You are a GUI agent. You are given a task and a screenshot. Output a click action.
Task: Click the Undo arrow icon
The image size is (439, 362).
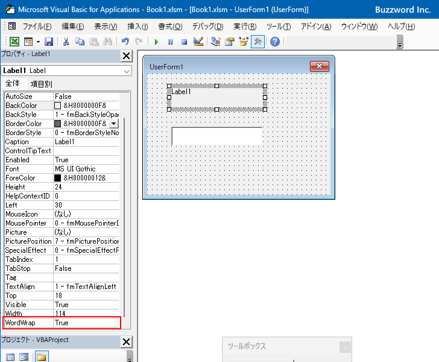point(125,42)
